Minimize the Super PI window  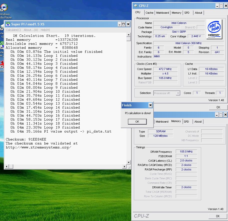point(119,24)
